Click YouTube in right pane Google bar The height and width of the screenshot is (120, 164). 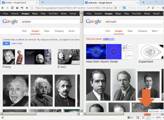pyautogui.click(x=137, y=14)
